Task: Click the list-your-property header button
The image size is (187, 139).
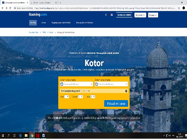Action: click(x=124, y=15)
